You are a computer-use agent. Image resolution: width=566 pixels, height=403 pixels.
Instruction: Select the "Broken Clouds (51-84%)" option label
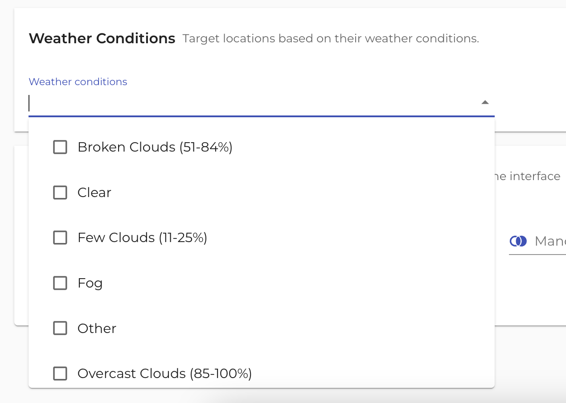155,147
